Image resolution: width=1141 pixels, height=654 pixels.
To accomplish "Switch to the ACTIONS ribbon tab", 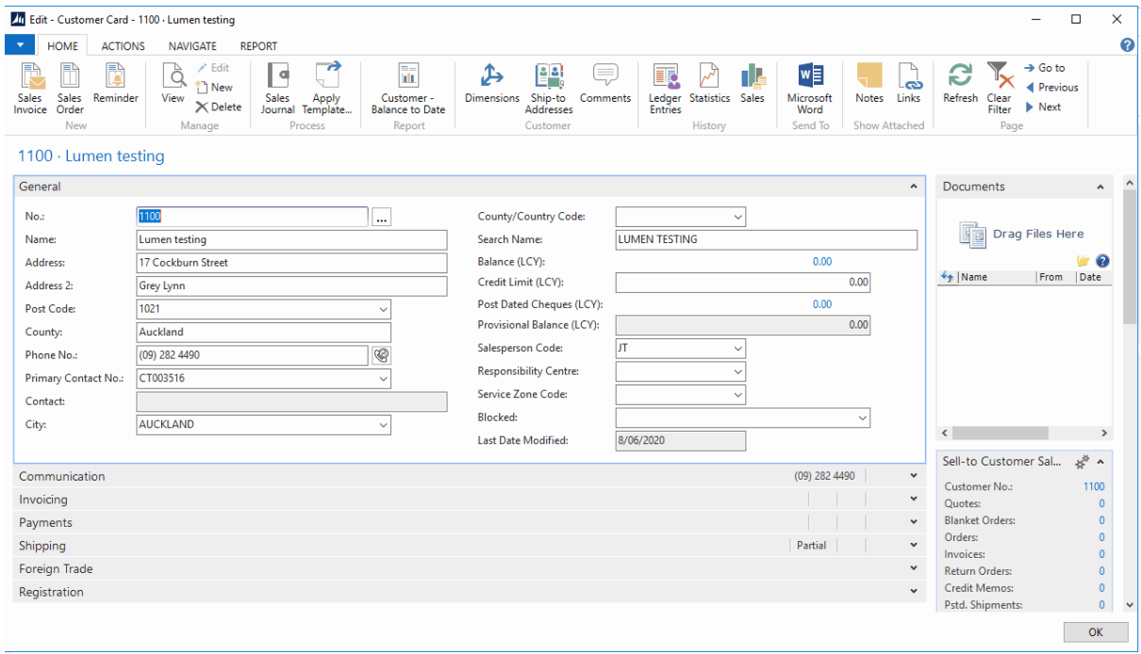I will pyautogui.click(x=124, y=46).
